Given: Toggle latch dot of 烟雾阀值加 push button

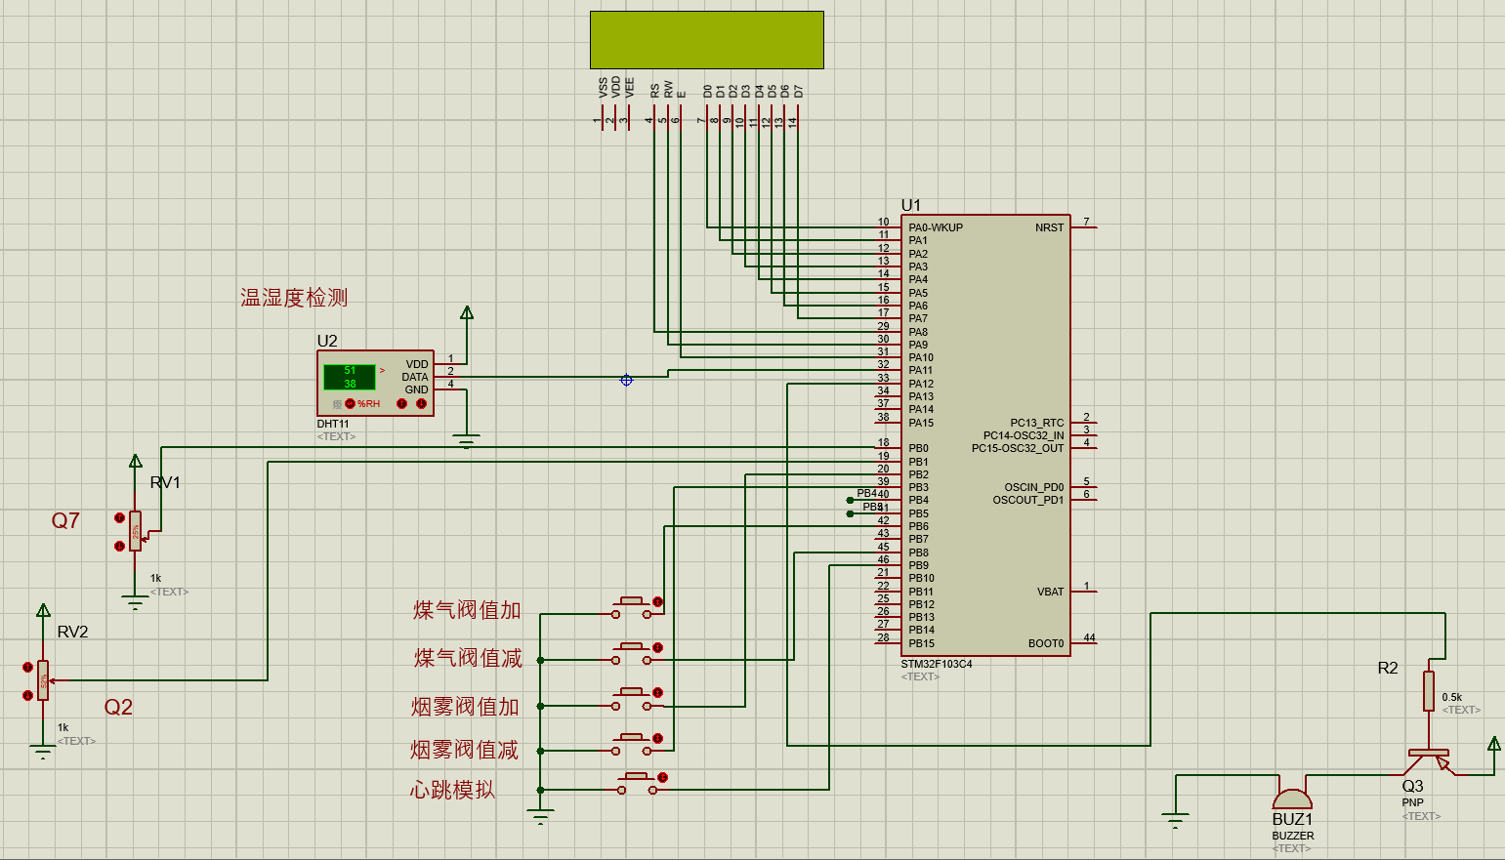Looking at the screenshot, I should click(658, 693).
